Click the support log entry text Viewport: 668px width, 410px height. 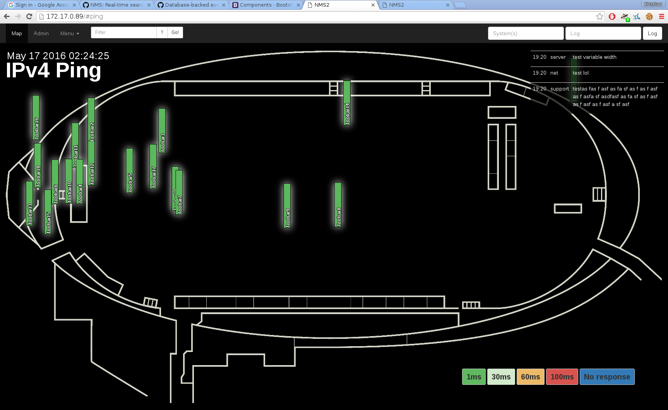pyautogui.click(x=615, y=96)
